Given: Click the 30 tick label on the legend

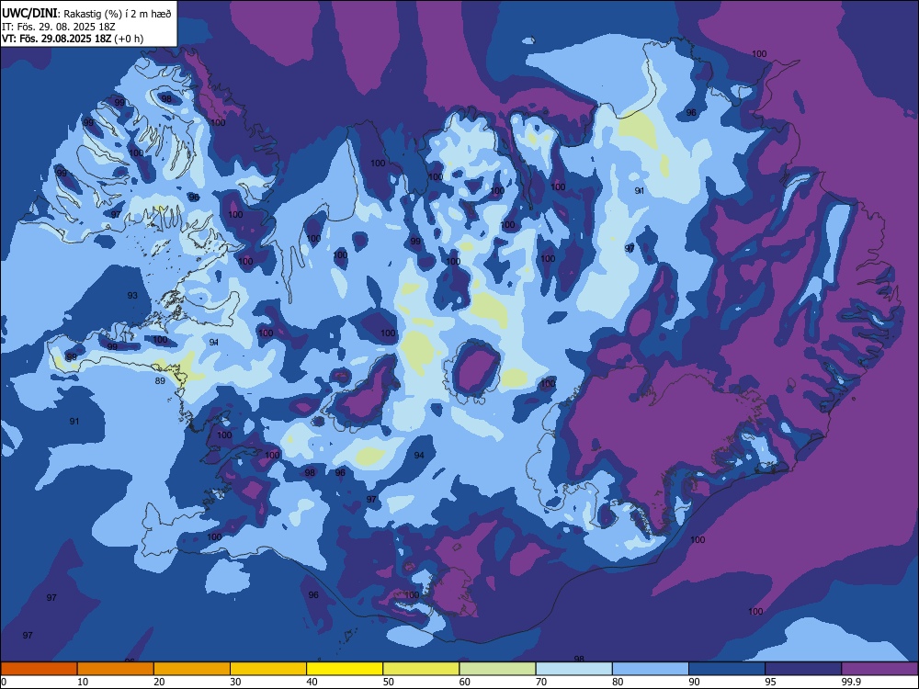Looking at the screenshot, I should 235,682.
